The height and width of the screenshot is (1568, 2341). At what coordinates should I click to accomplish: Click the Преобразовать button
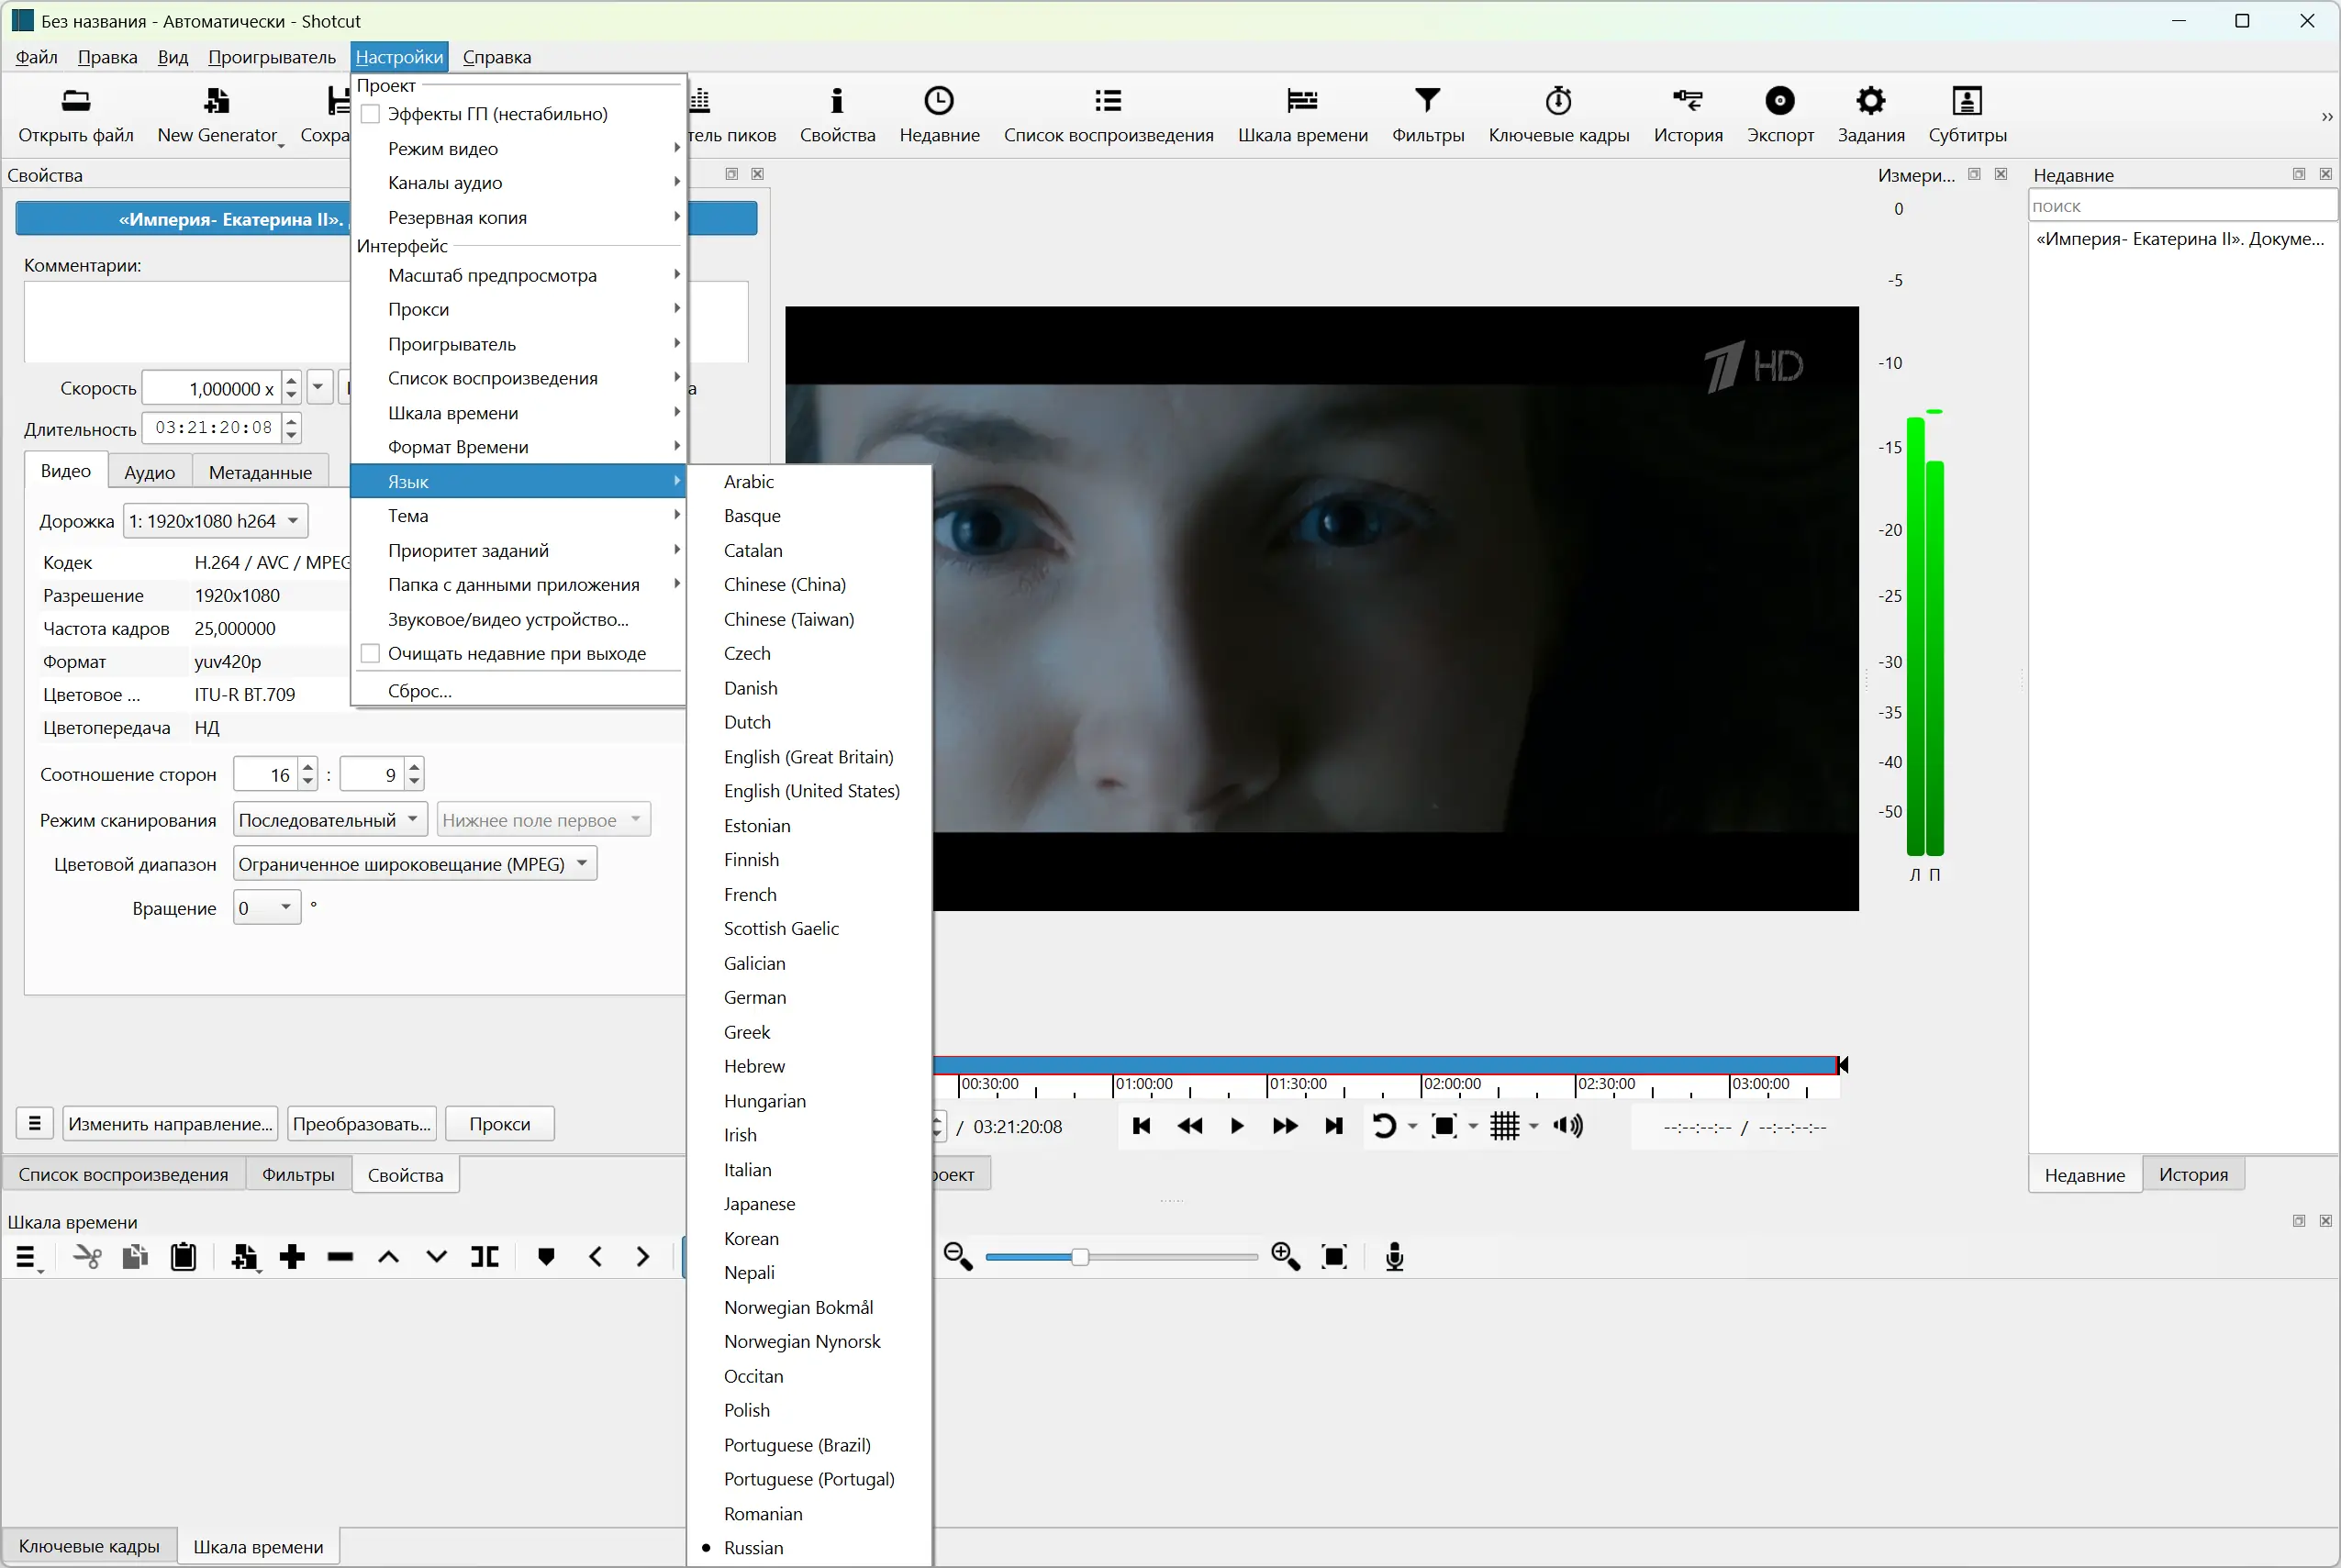tap(362, 1124)
